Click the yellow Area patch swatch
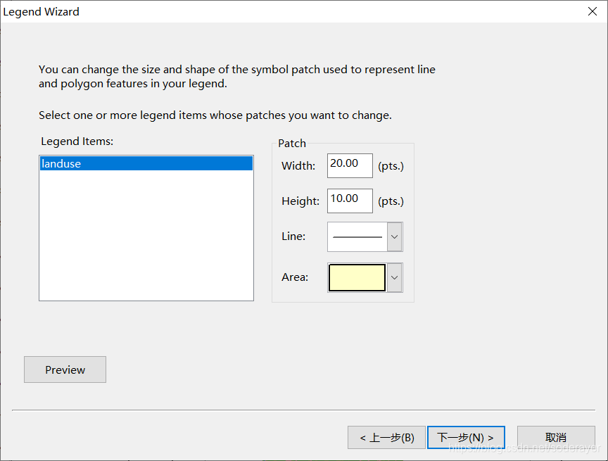 pyautogui.click(x=357, y=277)
